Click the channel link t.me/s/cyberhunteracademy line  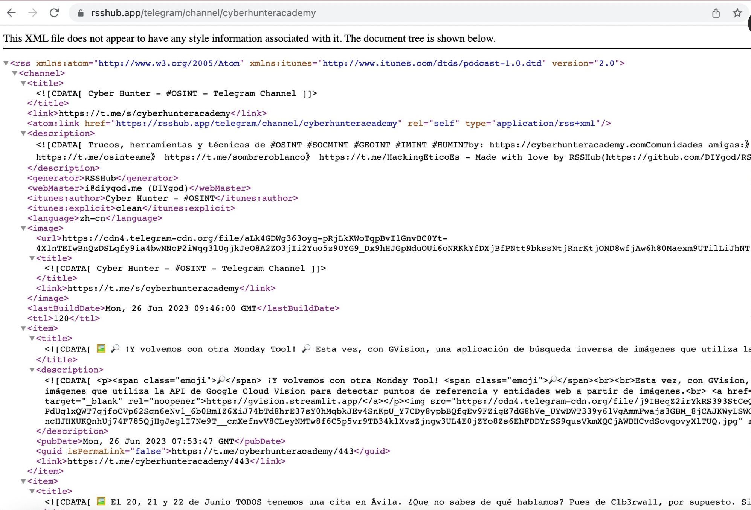pyautogui.click(x=147, y=113)
